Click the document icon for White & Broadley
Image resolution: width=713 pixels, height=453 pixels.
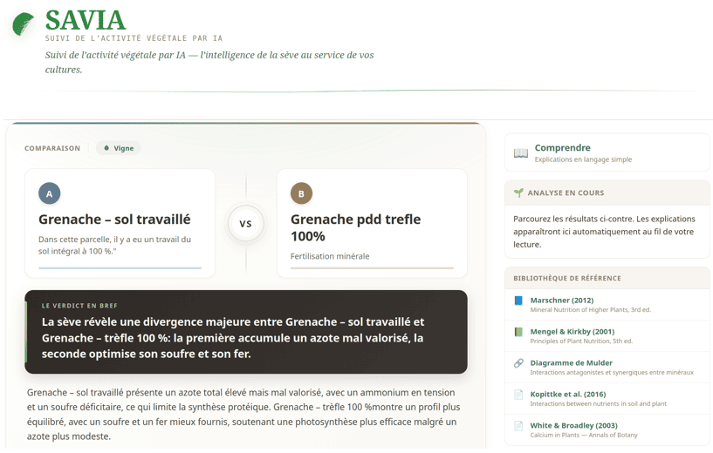coord(518,426)
